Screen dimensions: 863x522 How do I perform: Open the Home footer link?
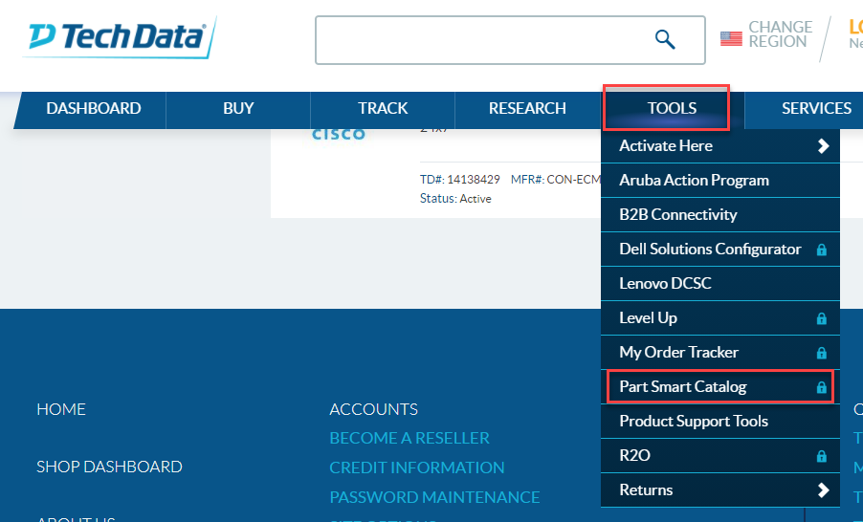coord(61,409)
